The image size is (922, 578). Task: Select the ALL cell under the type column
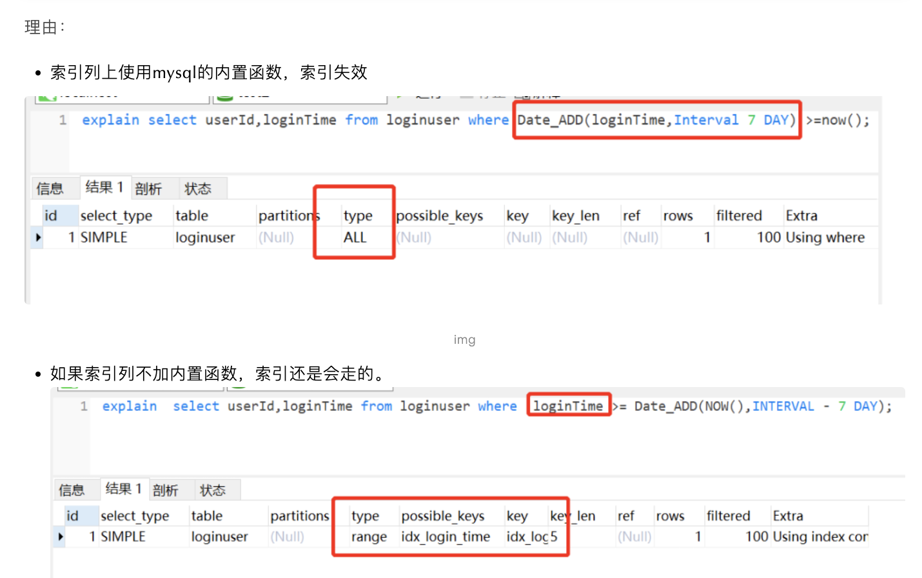point(355,237)
